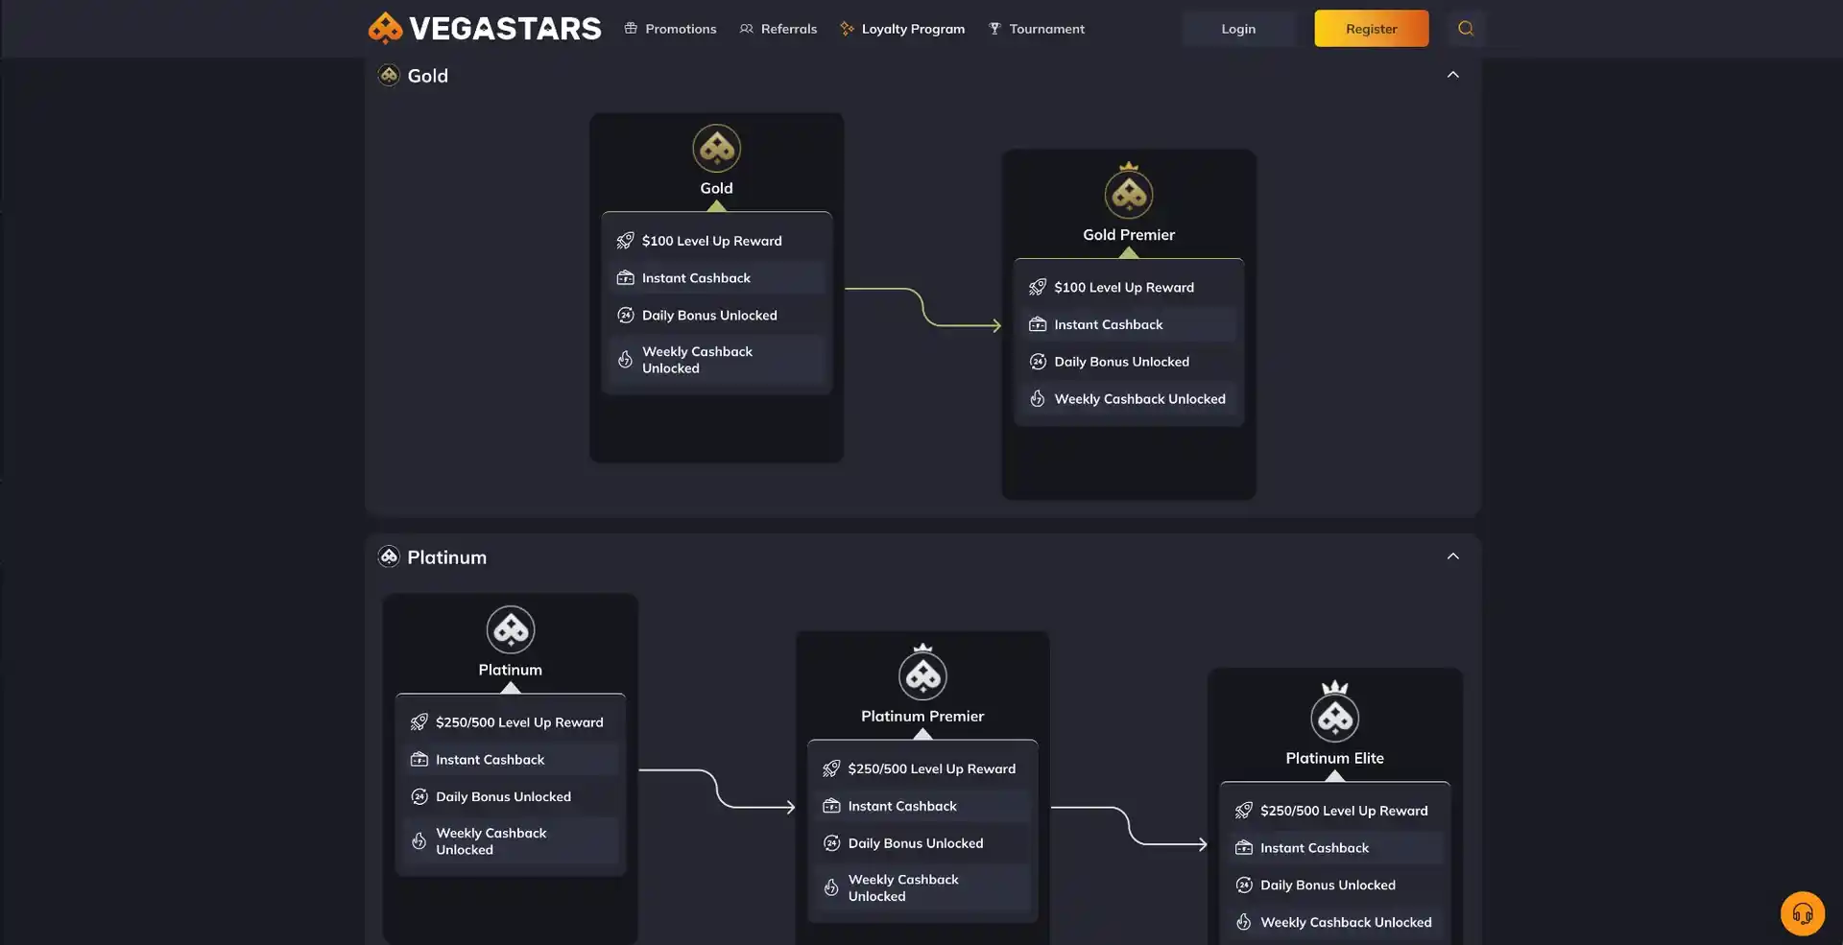
Task: Click the "Platinum Elite" card title
Action: tap(1334, 758)
